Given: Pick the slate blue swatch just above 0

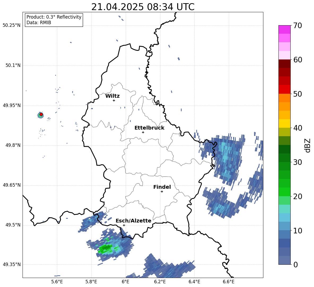Looking at the screenshot, I should tap(284, 260).
